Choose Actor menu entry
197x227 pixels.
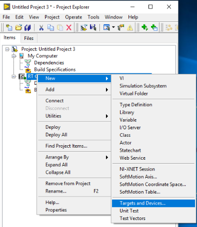pos(153,143)
